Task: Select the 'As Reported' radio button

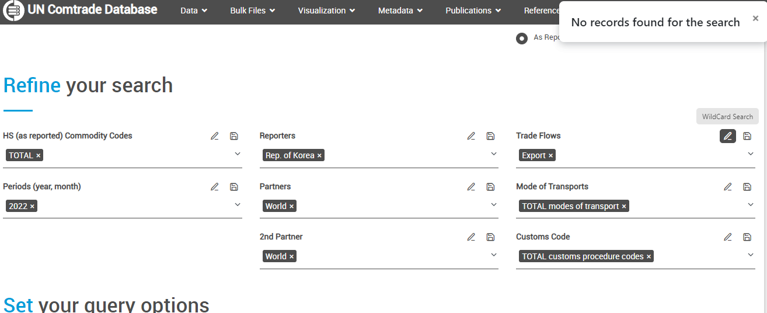Action: pos(522,39)
